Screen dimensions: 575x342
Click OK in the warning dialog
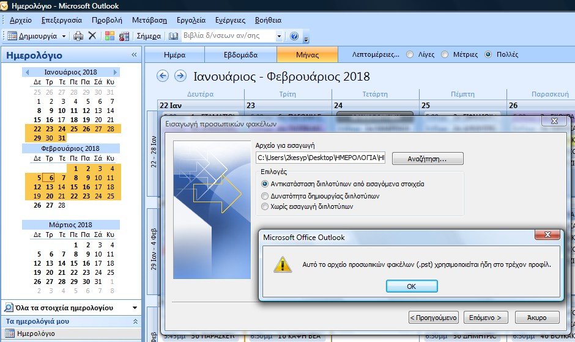[x=412, y=286]
